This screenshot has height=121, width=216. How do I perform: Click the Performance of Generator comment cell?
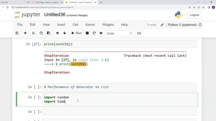point(119,87)
